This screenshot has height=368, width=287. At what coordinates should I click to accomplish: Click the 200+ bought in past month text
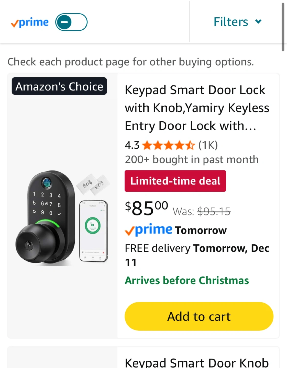[x=192, y=159]
